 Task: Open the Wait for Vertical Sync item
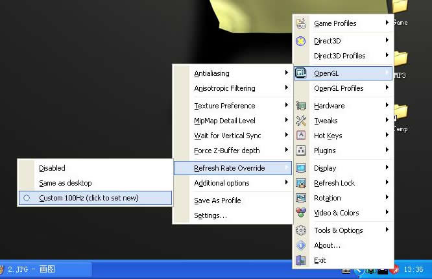[x=228, y=136]
